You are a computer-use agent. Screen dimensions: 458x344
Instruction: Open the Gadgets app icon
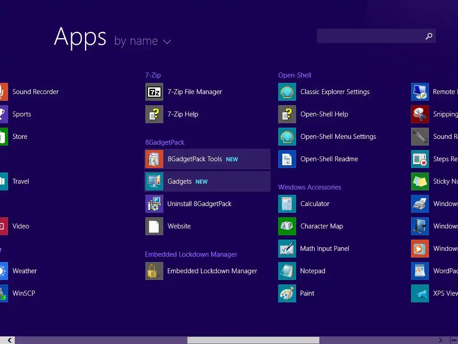click(154, 181)
